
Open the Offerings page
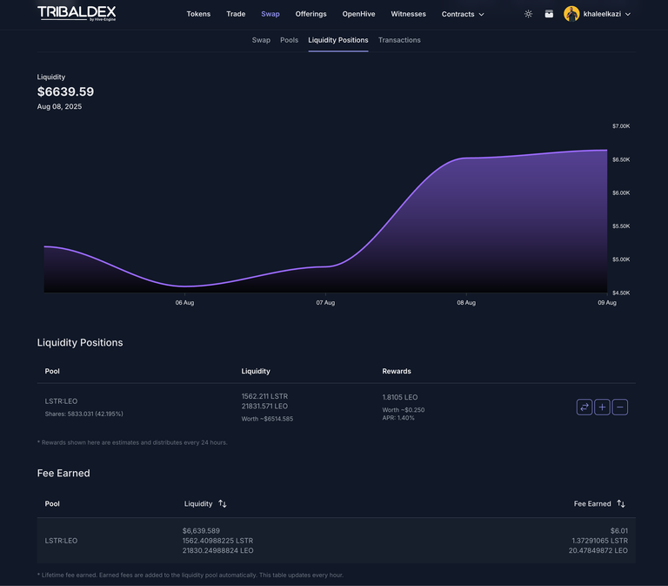[x=311, y=14]
